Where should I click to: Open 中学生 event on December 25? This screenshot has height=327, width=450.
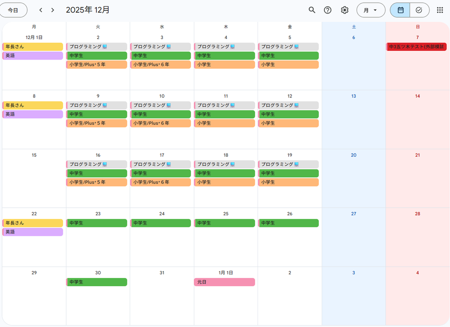(x=225, y=222)
